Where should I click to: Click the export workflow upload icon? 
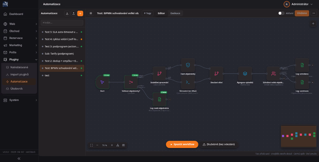point(74,13)
